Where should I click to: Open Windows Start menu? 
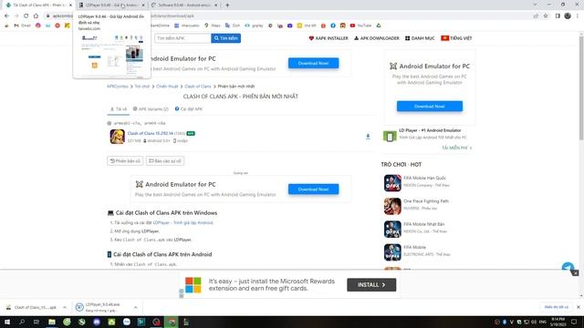click(x=6, y=322)
